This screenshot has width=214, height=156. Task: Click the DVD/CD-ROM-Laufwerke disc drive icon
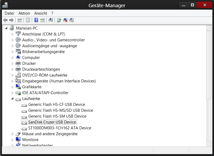(18, 75)
